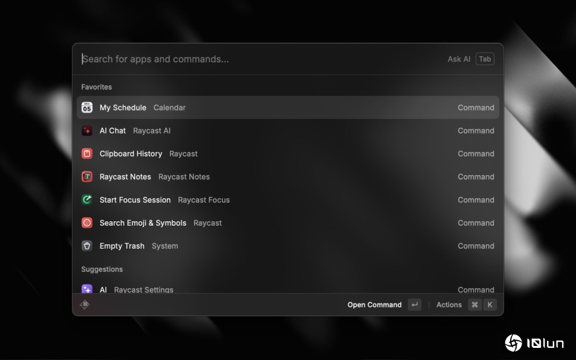This screenshot has width=576, height=360.
Task: Click the AI Chat sparkle icon
Action: [87, 131]
